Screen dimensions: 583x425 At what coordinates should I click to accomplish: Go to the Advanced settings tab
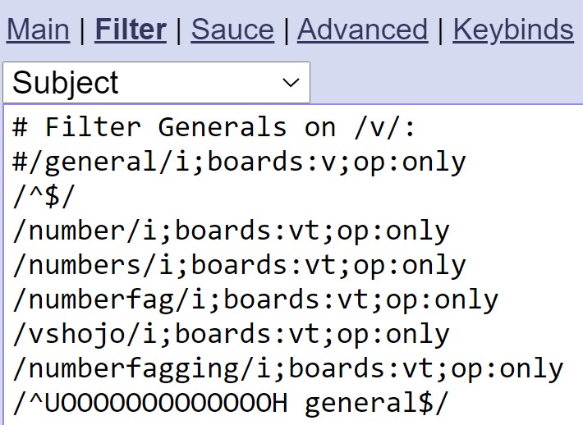(362, 30)
